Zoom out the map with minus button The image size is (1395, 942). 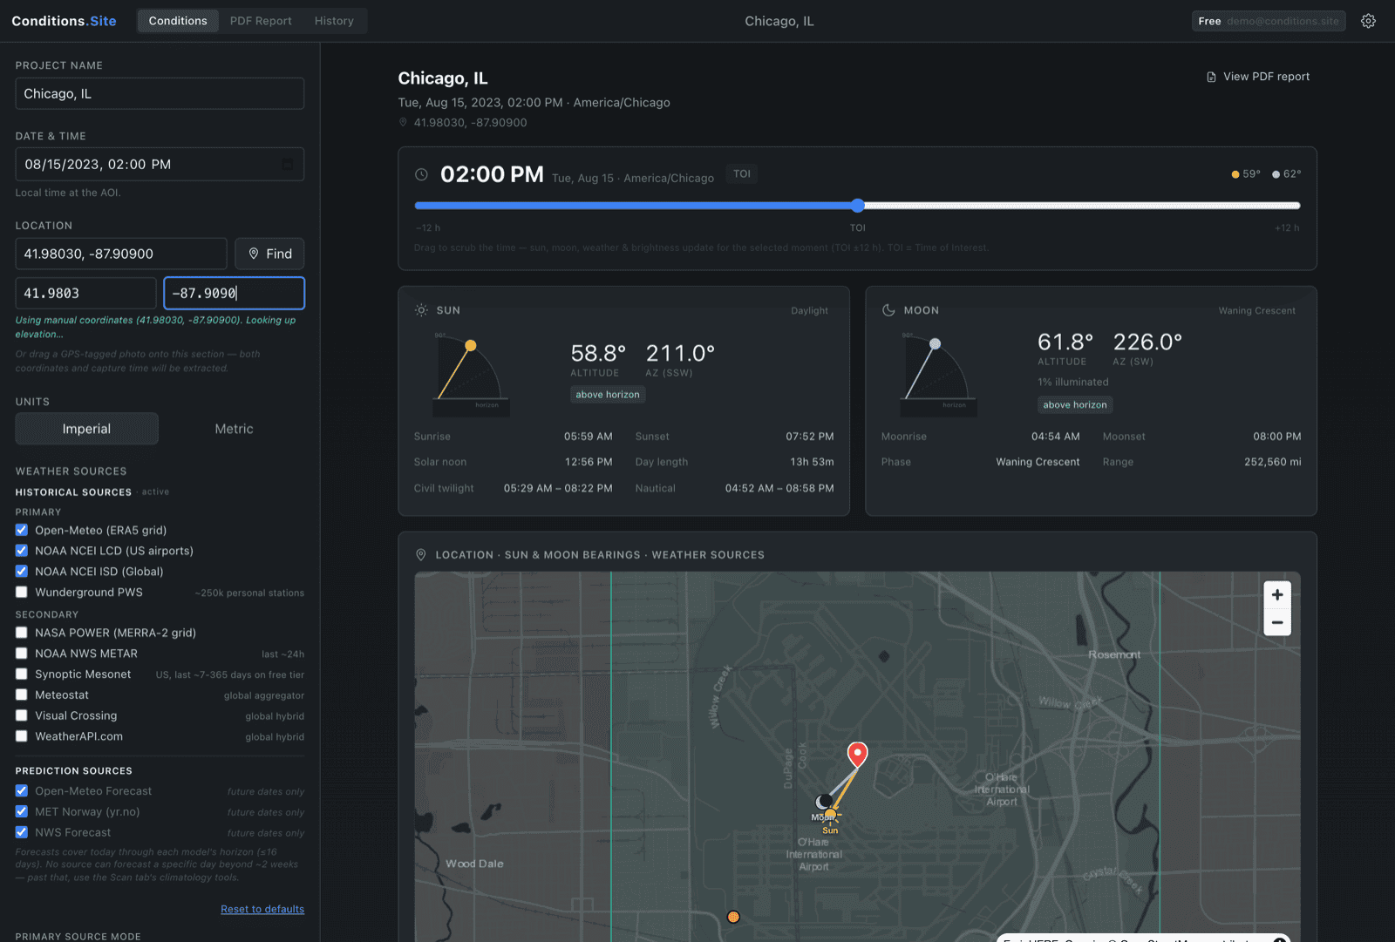[1277, 622]
